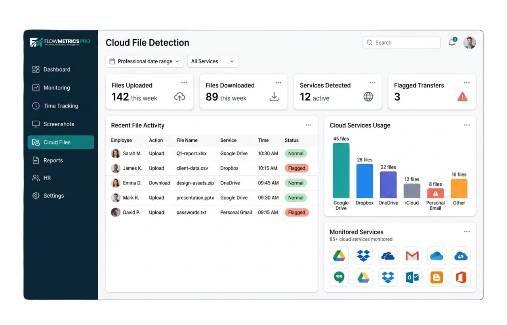Click the Blogger icon in Monitored Services
The image size is (507, 325).
436,277
